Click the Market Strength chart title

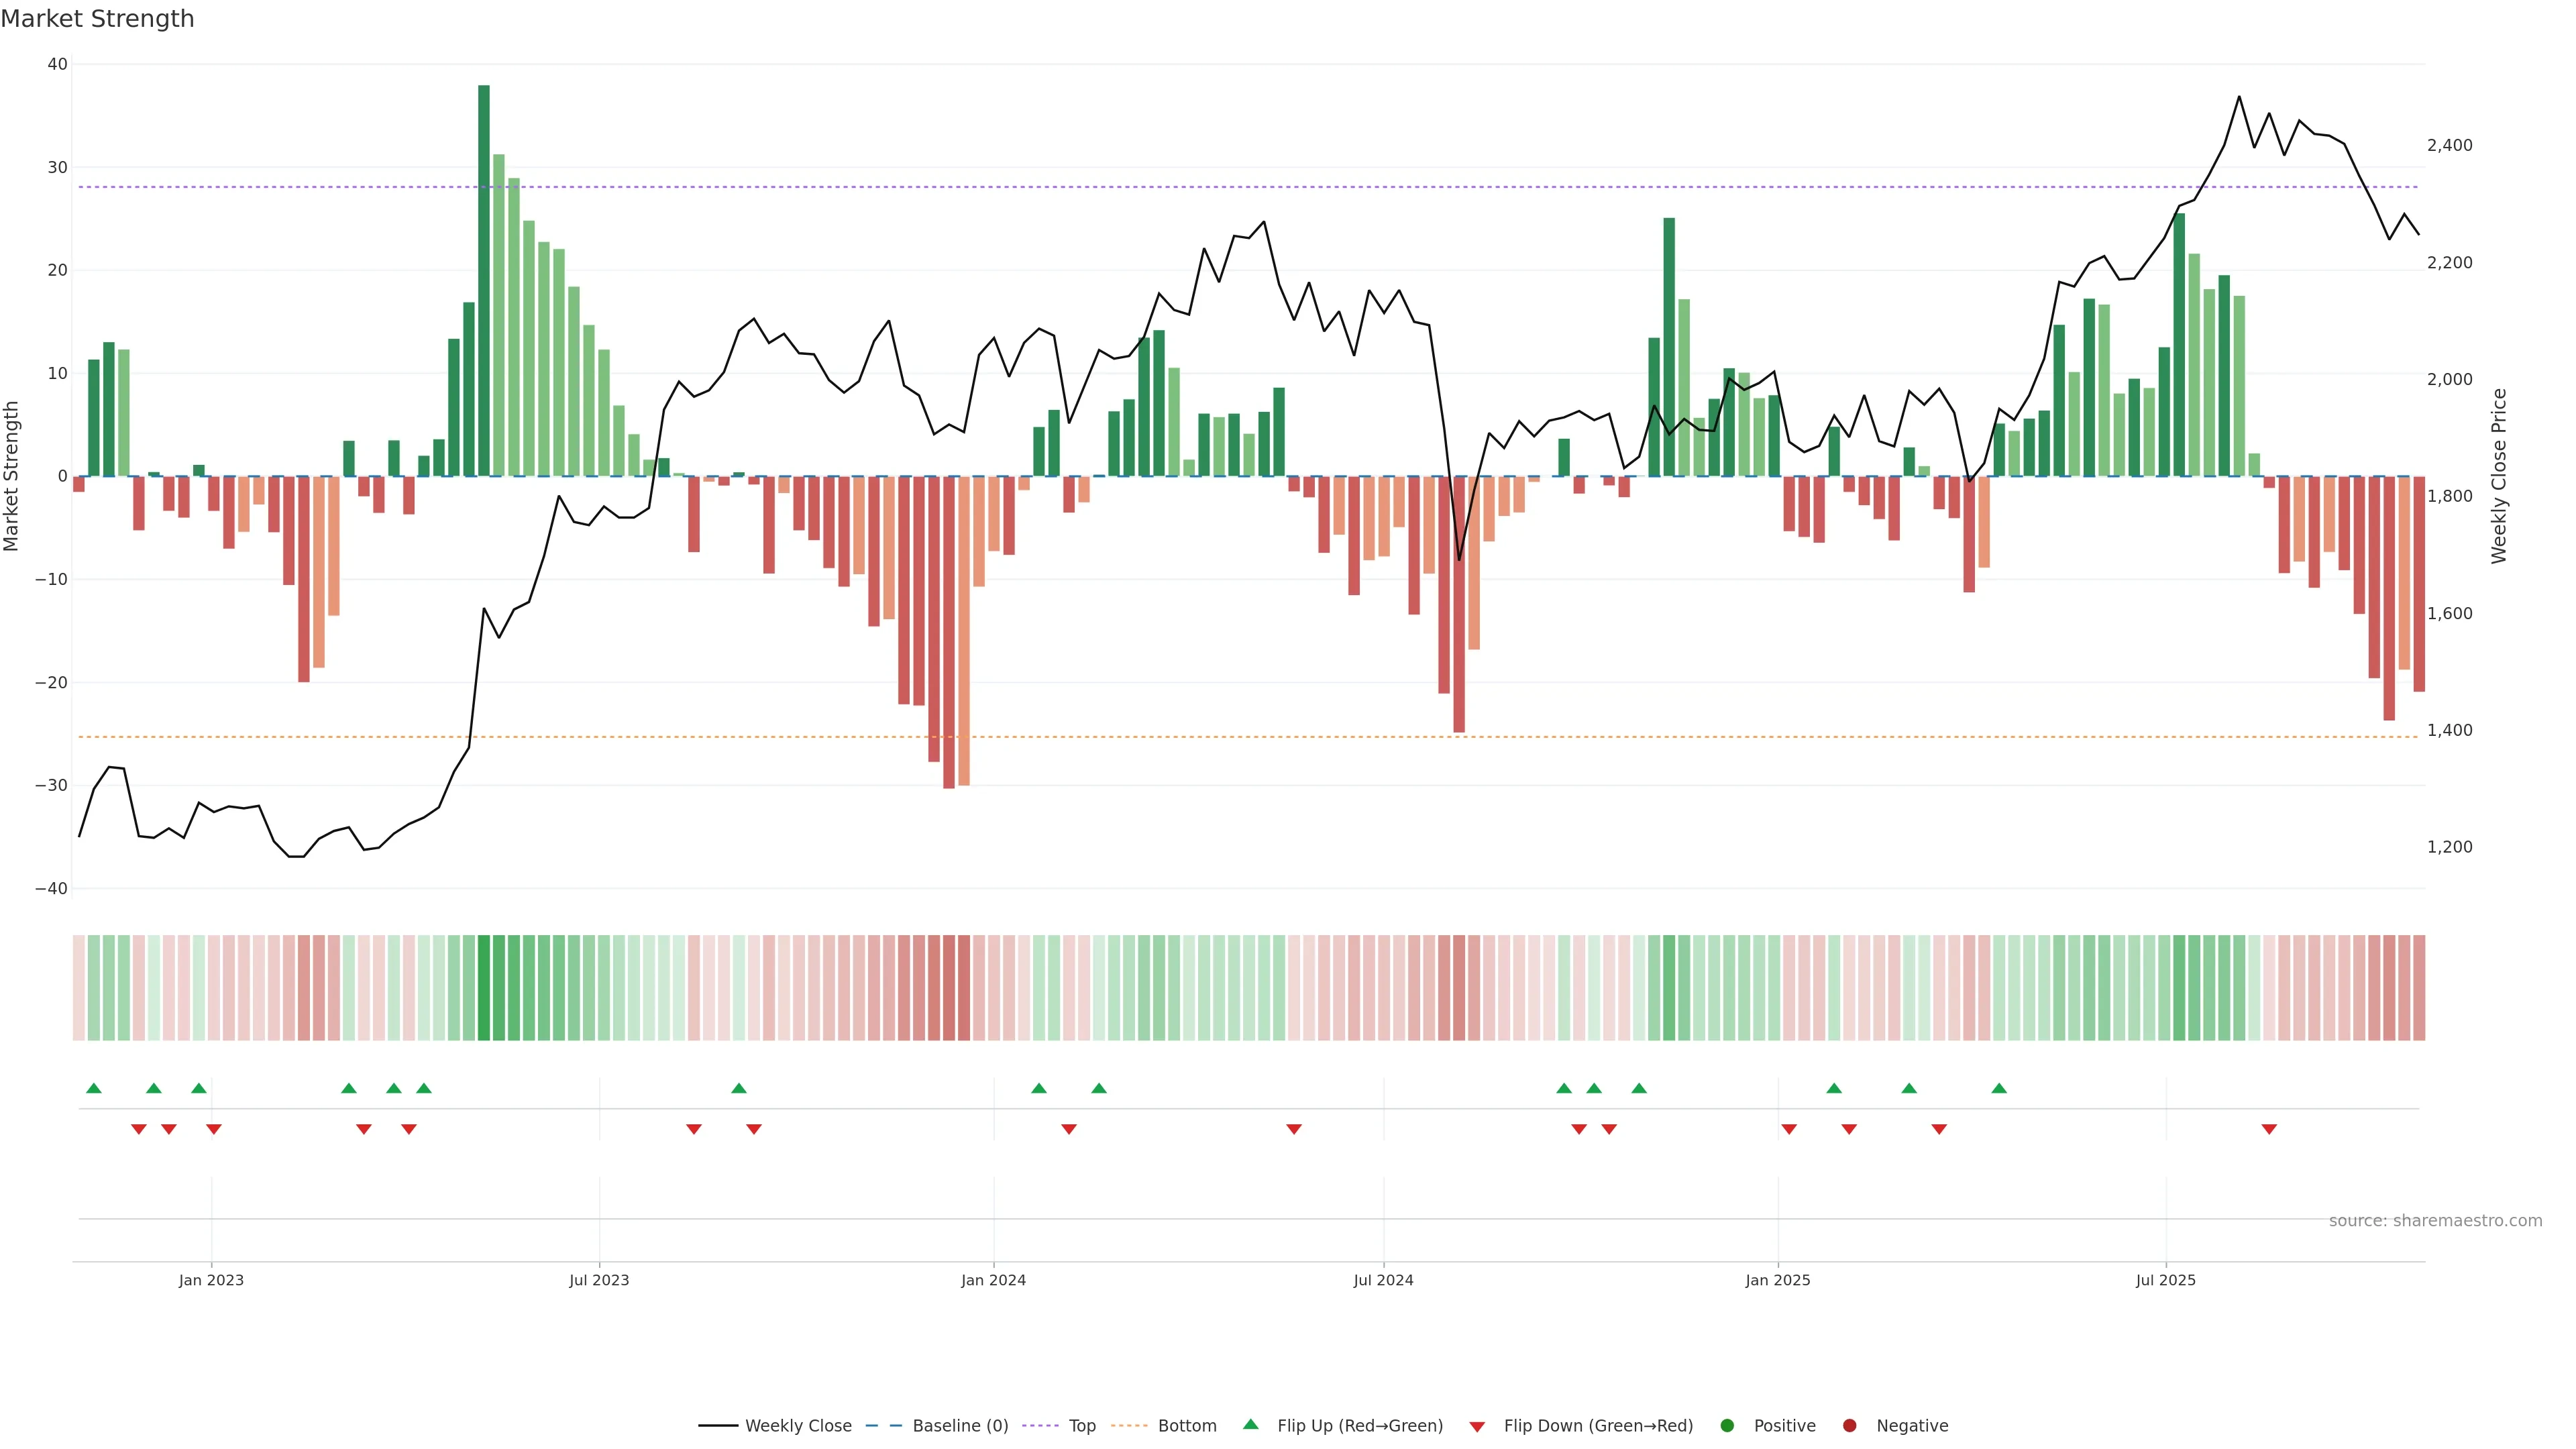(x=97, y=19)
